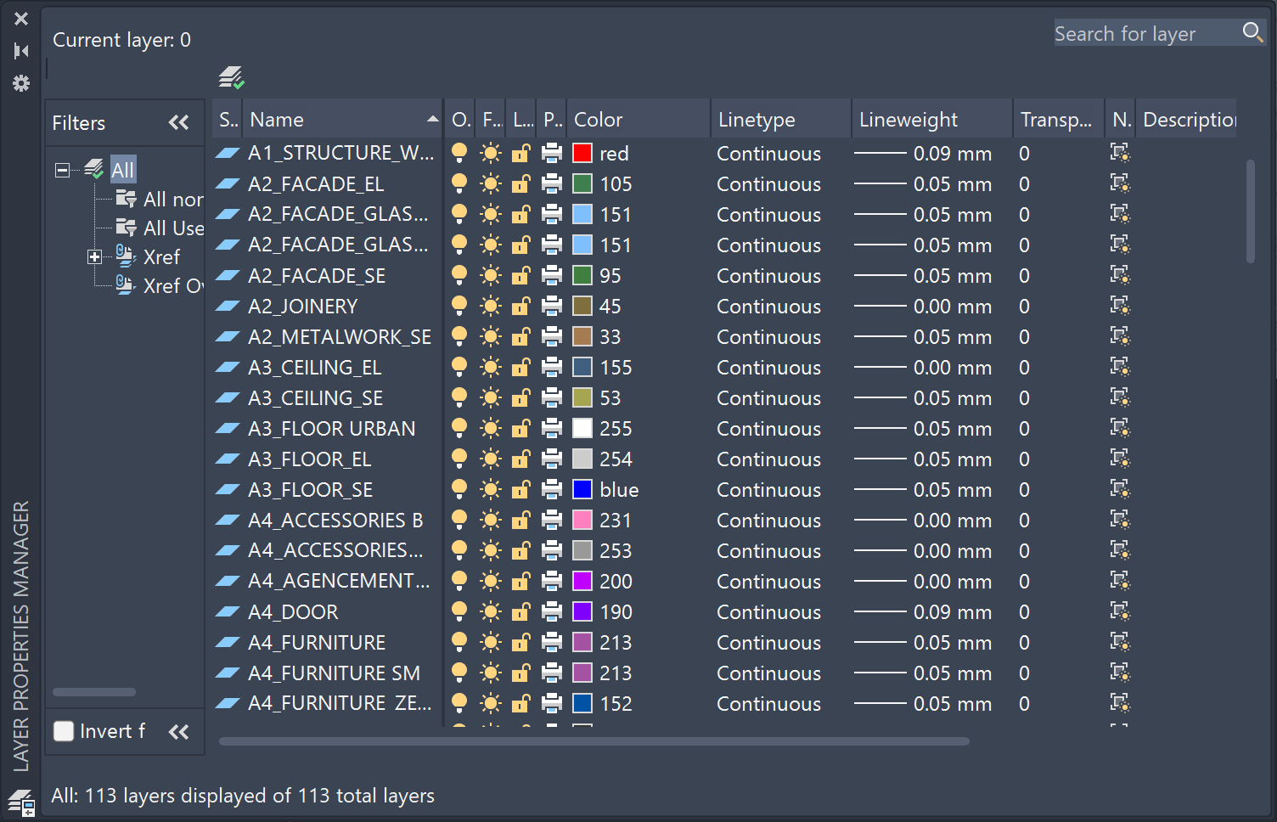Sort layers by Name column header
1277x822 pixels.
click(x=340, y=120)
